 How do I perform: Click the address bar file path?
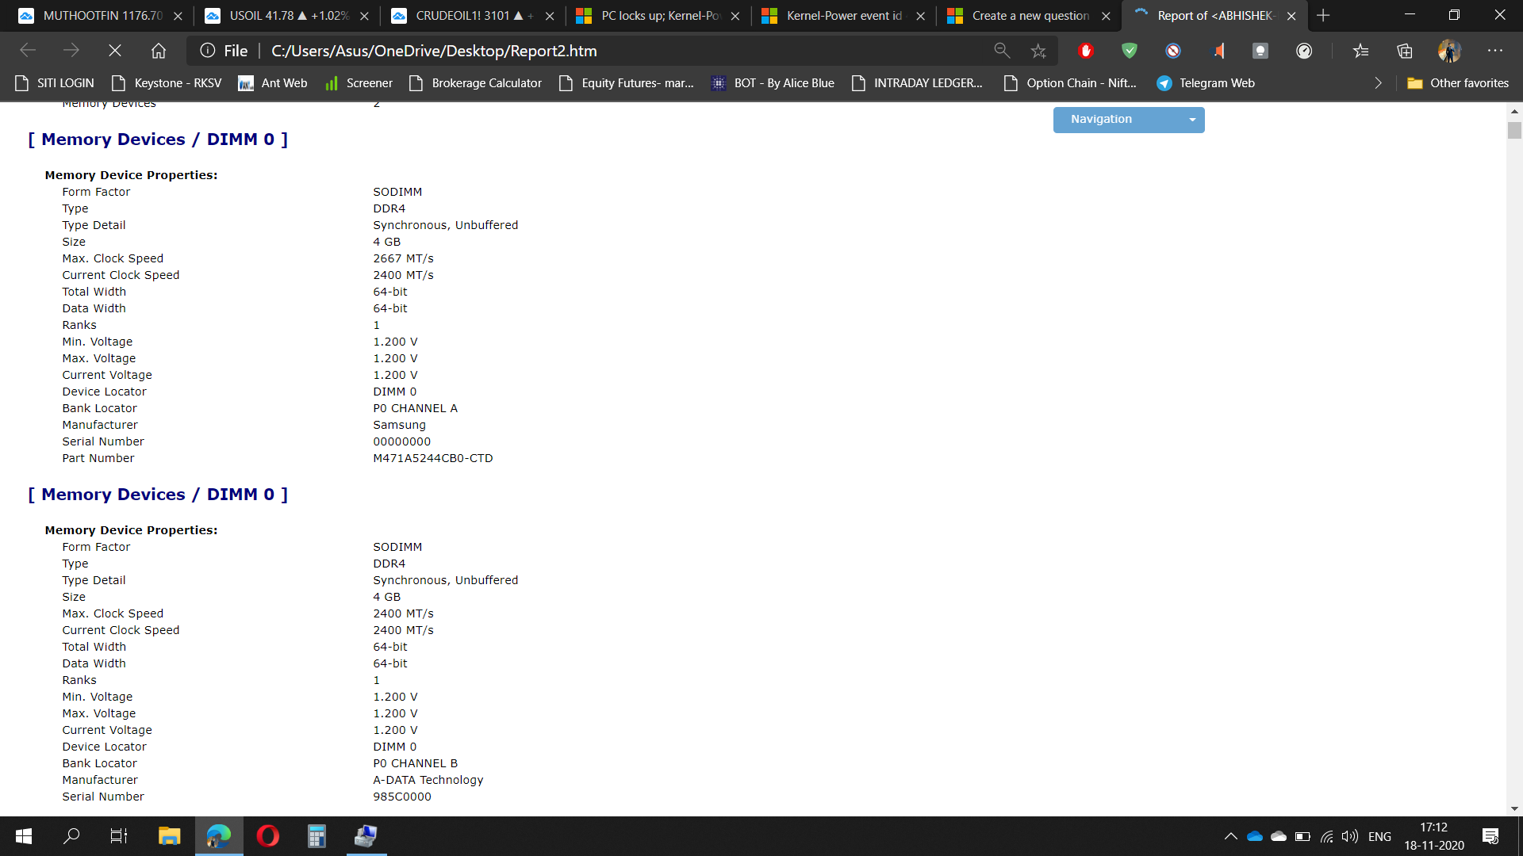tap(434, 51)
